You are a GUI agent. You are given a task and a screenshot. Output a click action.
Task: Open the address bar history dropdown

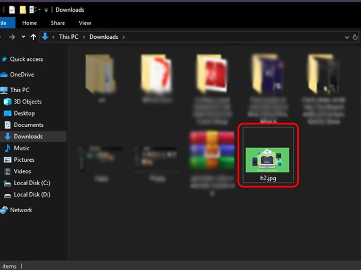[x=347, y=37]
